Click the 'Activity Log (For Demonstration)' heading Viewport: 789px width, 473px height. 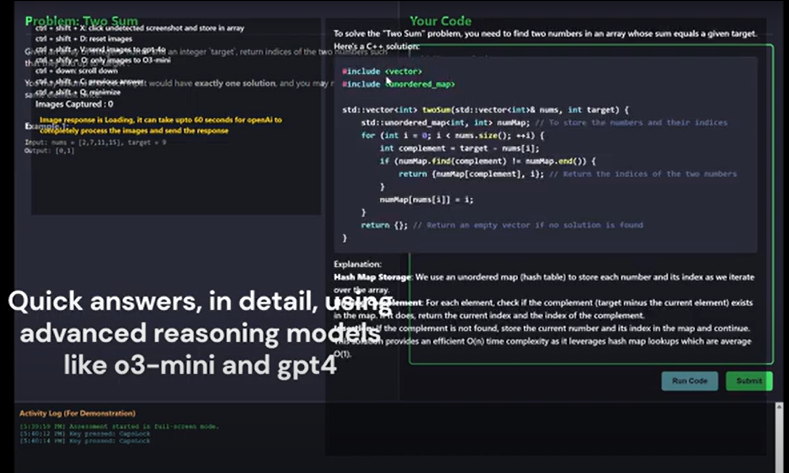(78, 414)
